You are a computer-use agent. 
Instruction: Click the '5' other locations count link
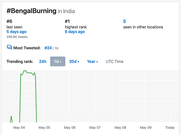pos(124,21)
